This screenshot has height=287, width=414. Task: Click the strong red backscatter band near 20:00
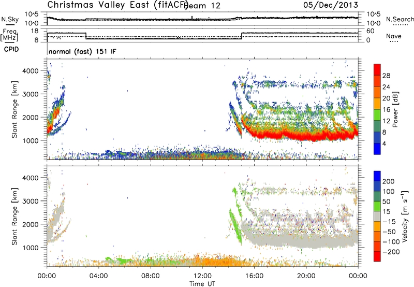coord(306,135)
